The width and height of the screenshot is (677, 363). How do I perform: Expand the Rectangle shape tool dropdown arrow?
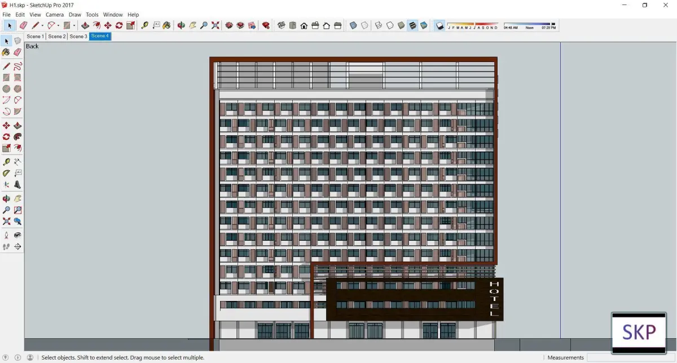pyautogui.click(x=74, y=25)
